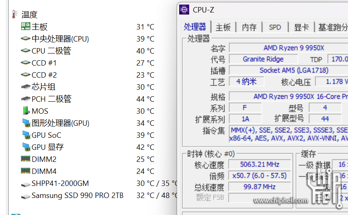The height and width of the screenshot is (215, 348).
Task: Select the SHPP41-2000GM drive row label
Action: tap(60, 183)
